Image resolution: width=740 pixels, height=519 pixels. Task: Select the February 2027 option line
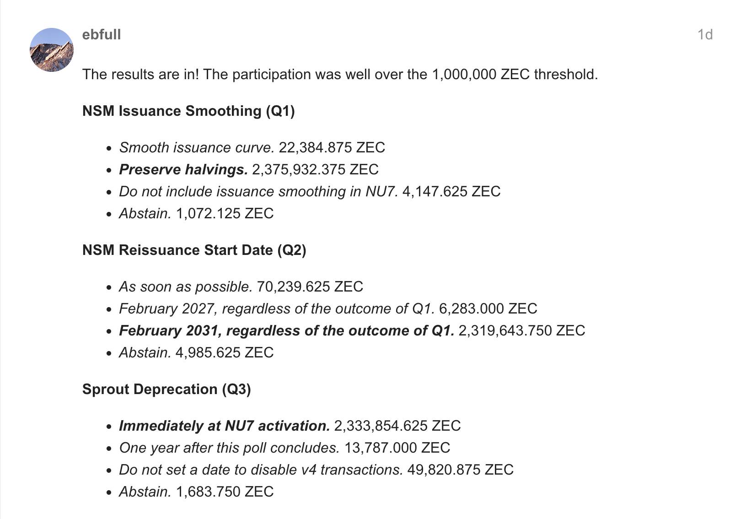(328, 309)
